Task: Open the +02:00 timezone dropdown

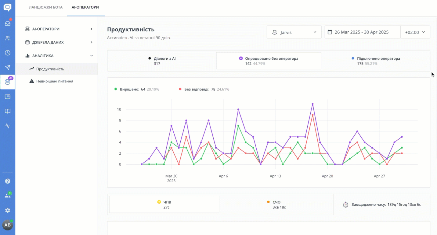Action: [x=415, y=32]
